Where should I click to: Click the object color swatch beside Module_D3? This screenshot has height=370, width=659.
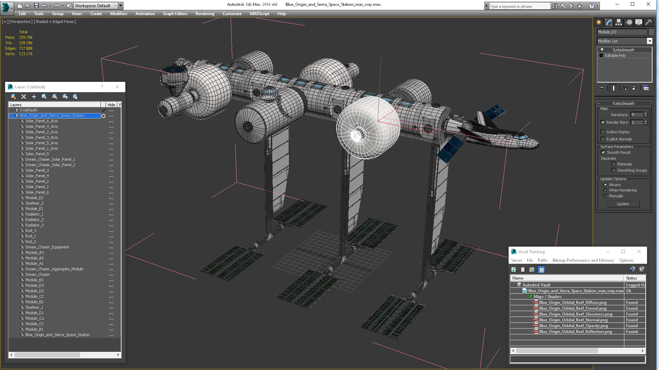651,32
